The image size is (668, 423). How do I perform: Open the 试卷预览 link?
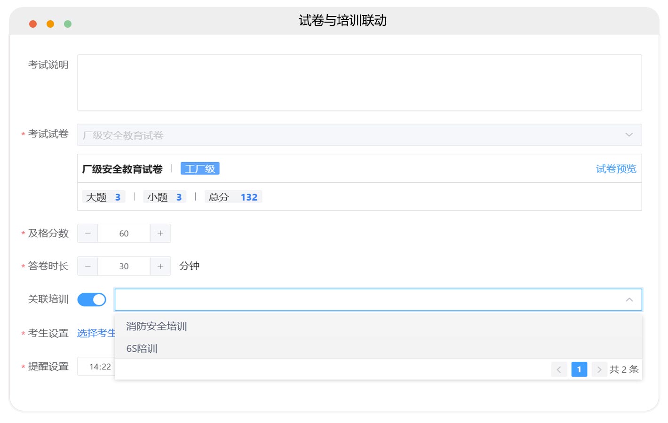pyautogui.click(x=616, y=169)
